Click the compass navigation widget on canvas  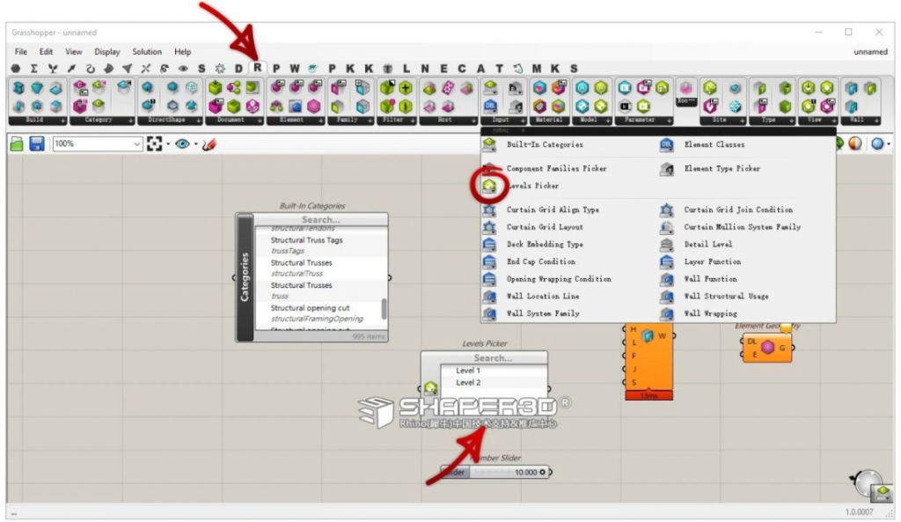pyautogui.click(x=867, y=483)
